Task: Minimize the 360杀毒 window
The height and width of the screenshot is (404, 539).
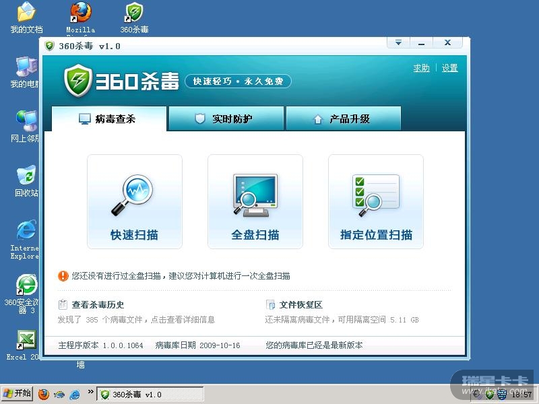Action: 422,42
